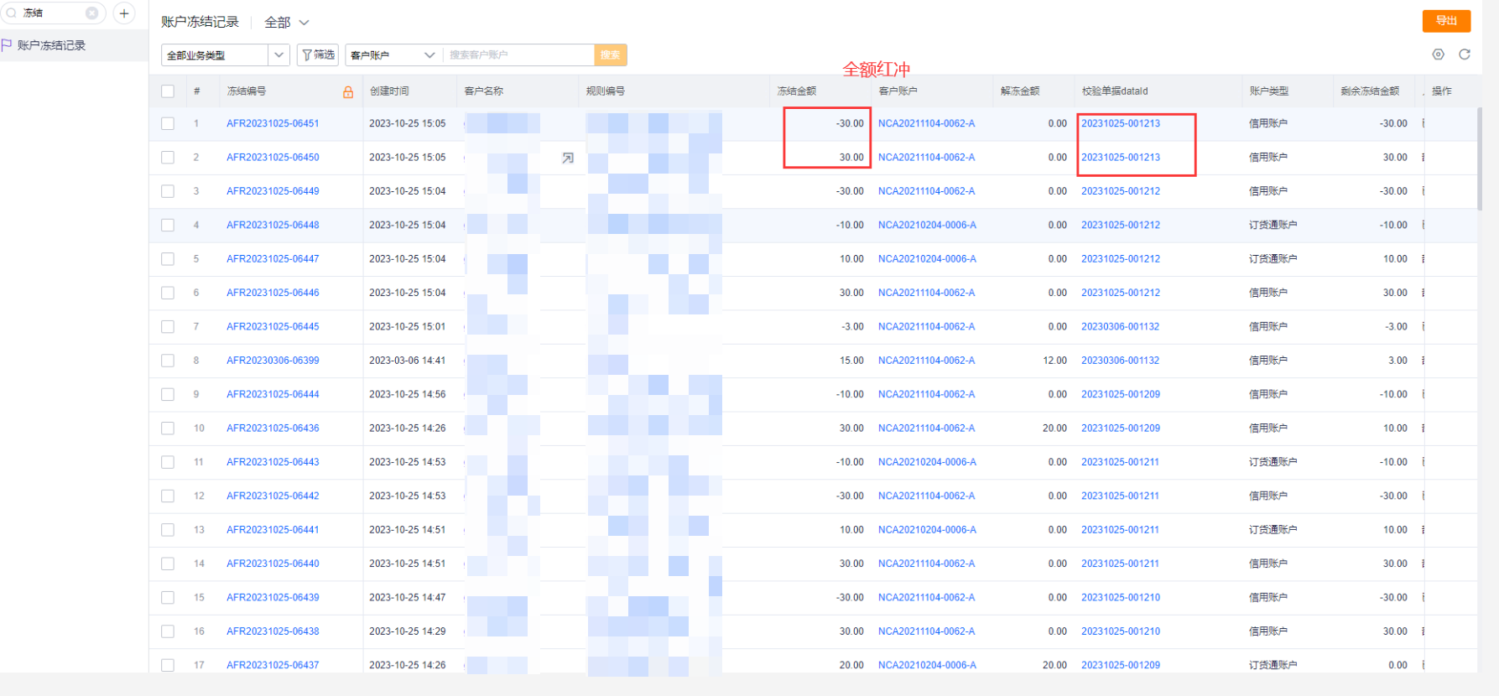1499x696 pixels.
Task: Toggle the select-all checkbox in table header
Action: pyautogui.click(x=168, y=91)
